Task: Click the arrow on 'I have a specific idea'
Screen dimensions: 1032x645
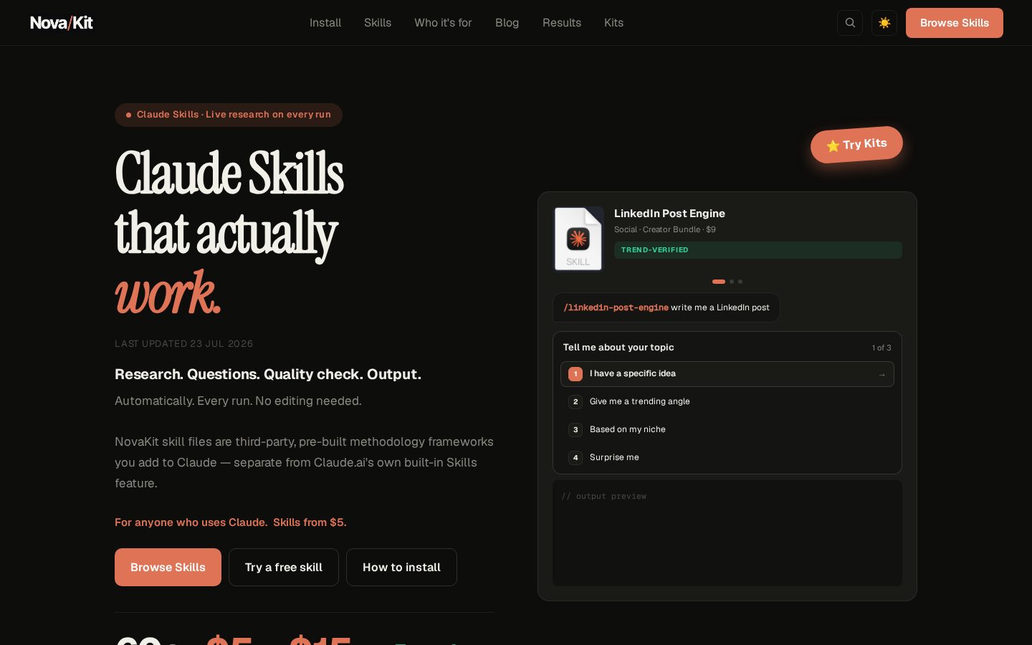Action: 881,374
